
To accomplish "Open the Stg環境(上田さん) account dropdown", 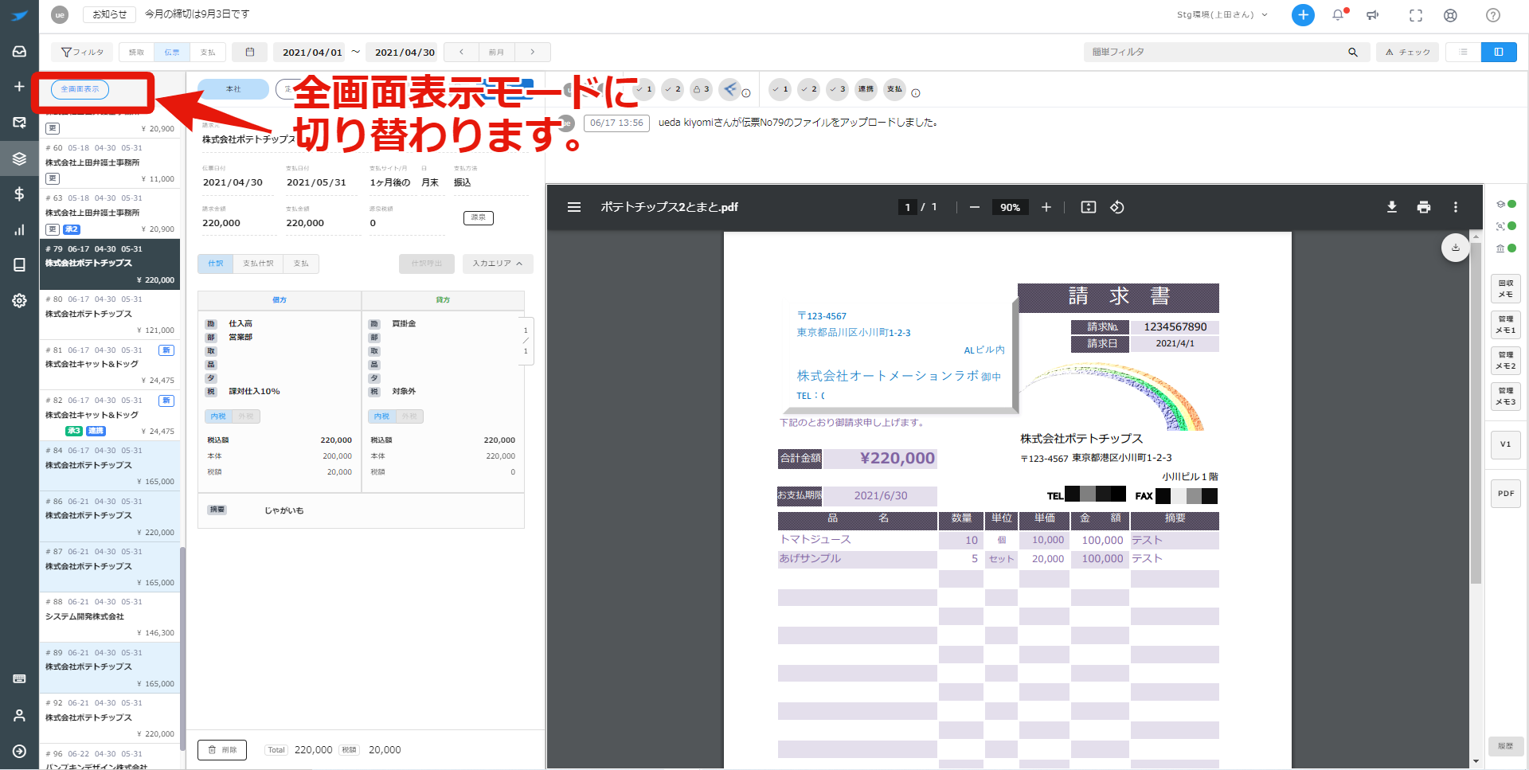I will click(1222, 15).
